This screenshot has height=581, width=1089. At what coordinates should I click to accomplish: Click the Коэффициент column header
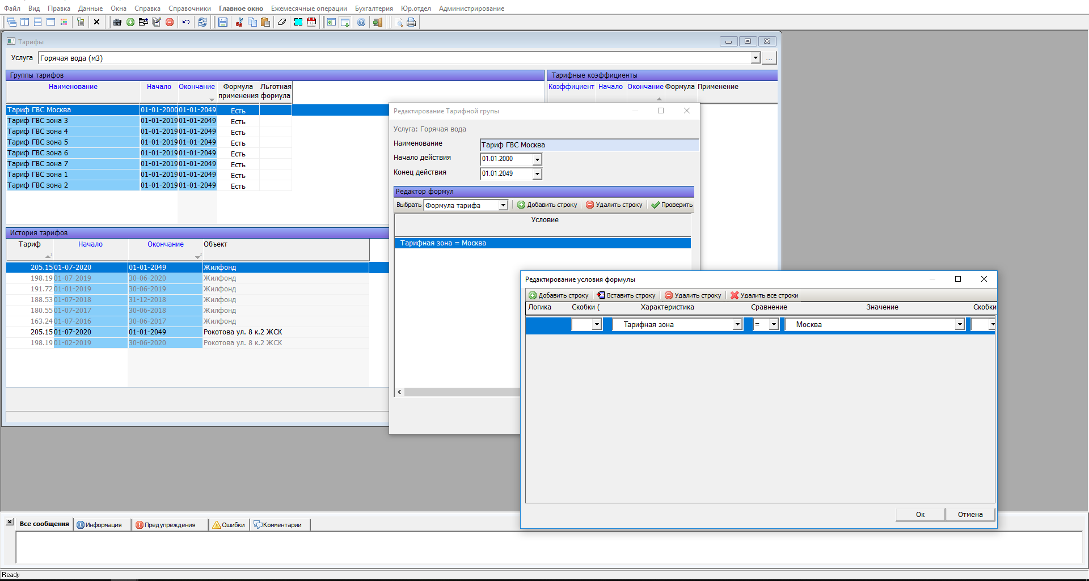click(571, 87)
